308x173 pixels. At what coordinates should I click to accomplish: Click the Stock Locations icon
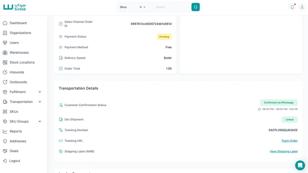(5, 62)
